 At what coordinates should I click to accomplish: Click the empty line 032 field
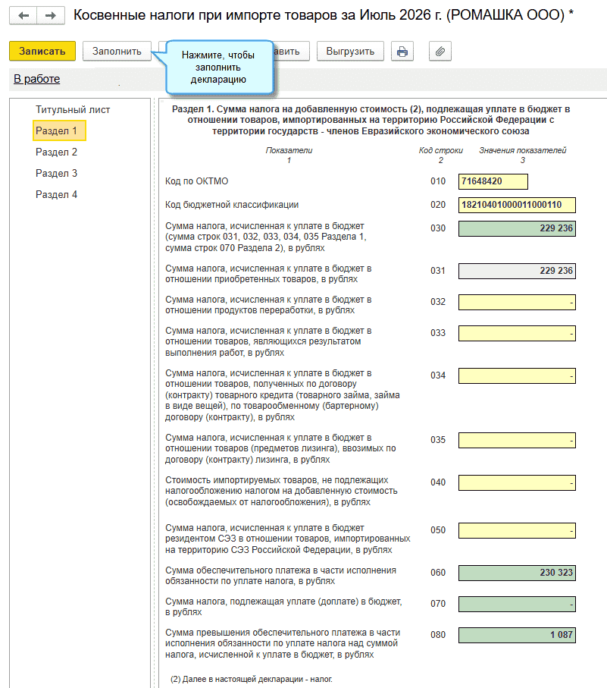(517, 303)
